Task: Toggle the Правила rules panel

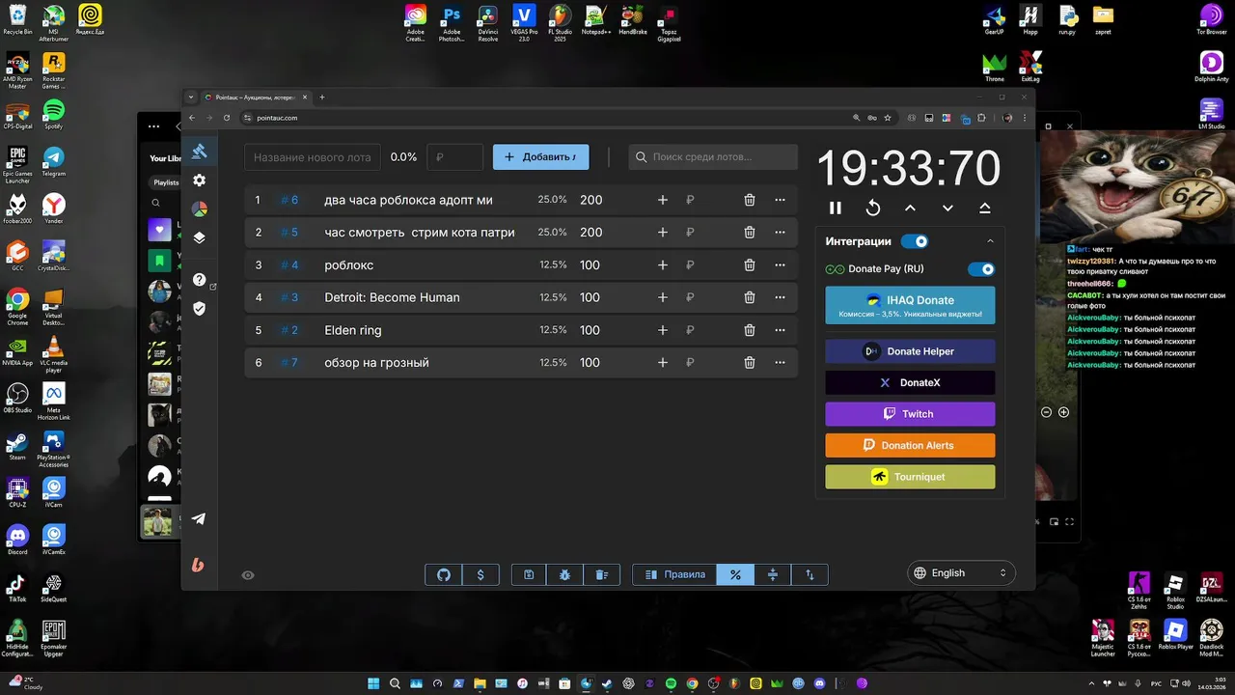Action: pyautogui.click(x=674, y=574)
